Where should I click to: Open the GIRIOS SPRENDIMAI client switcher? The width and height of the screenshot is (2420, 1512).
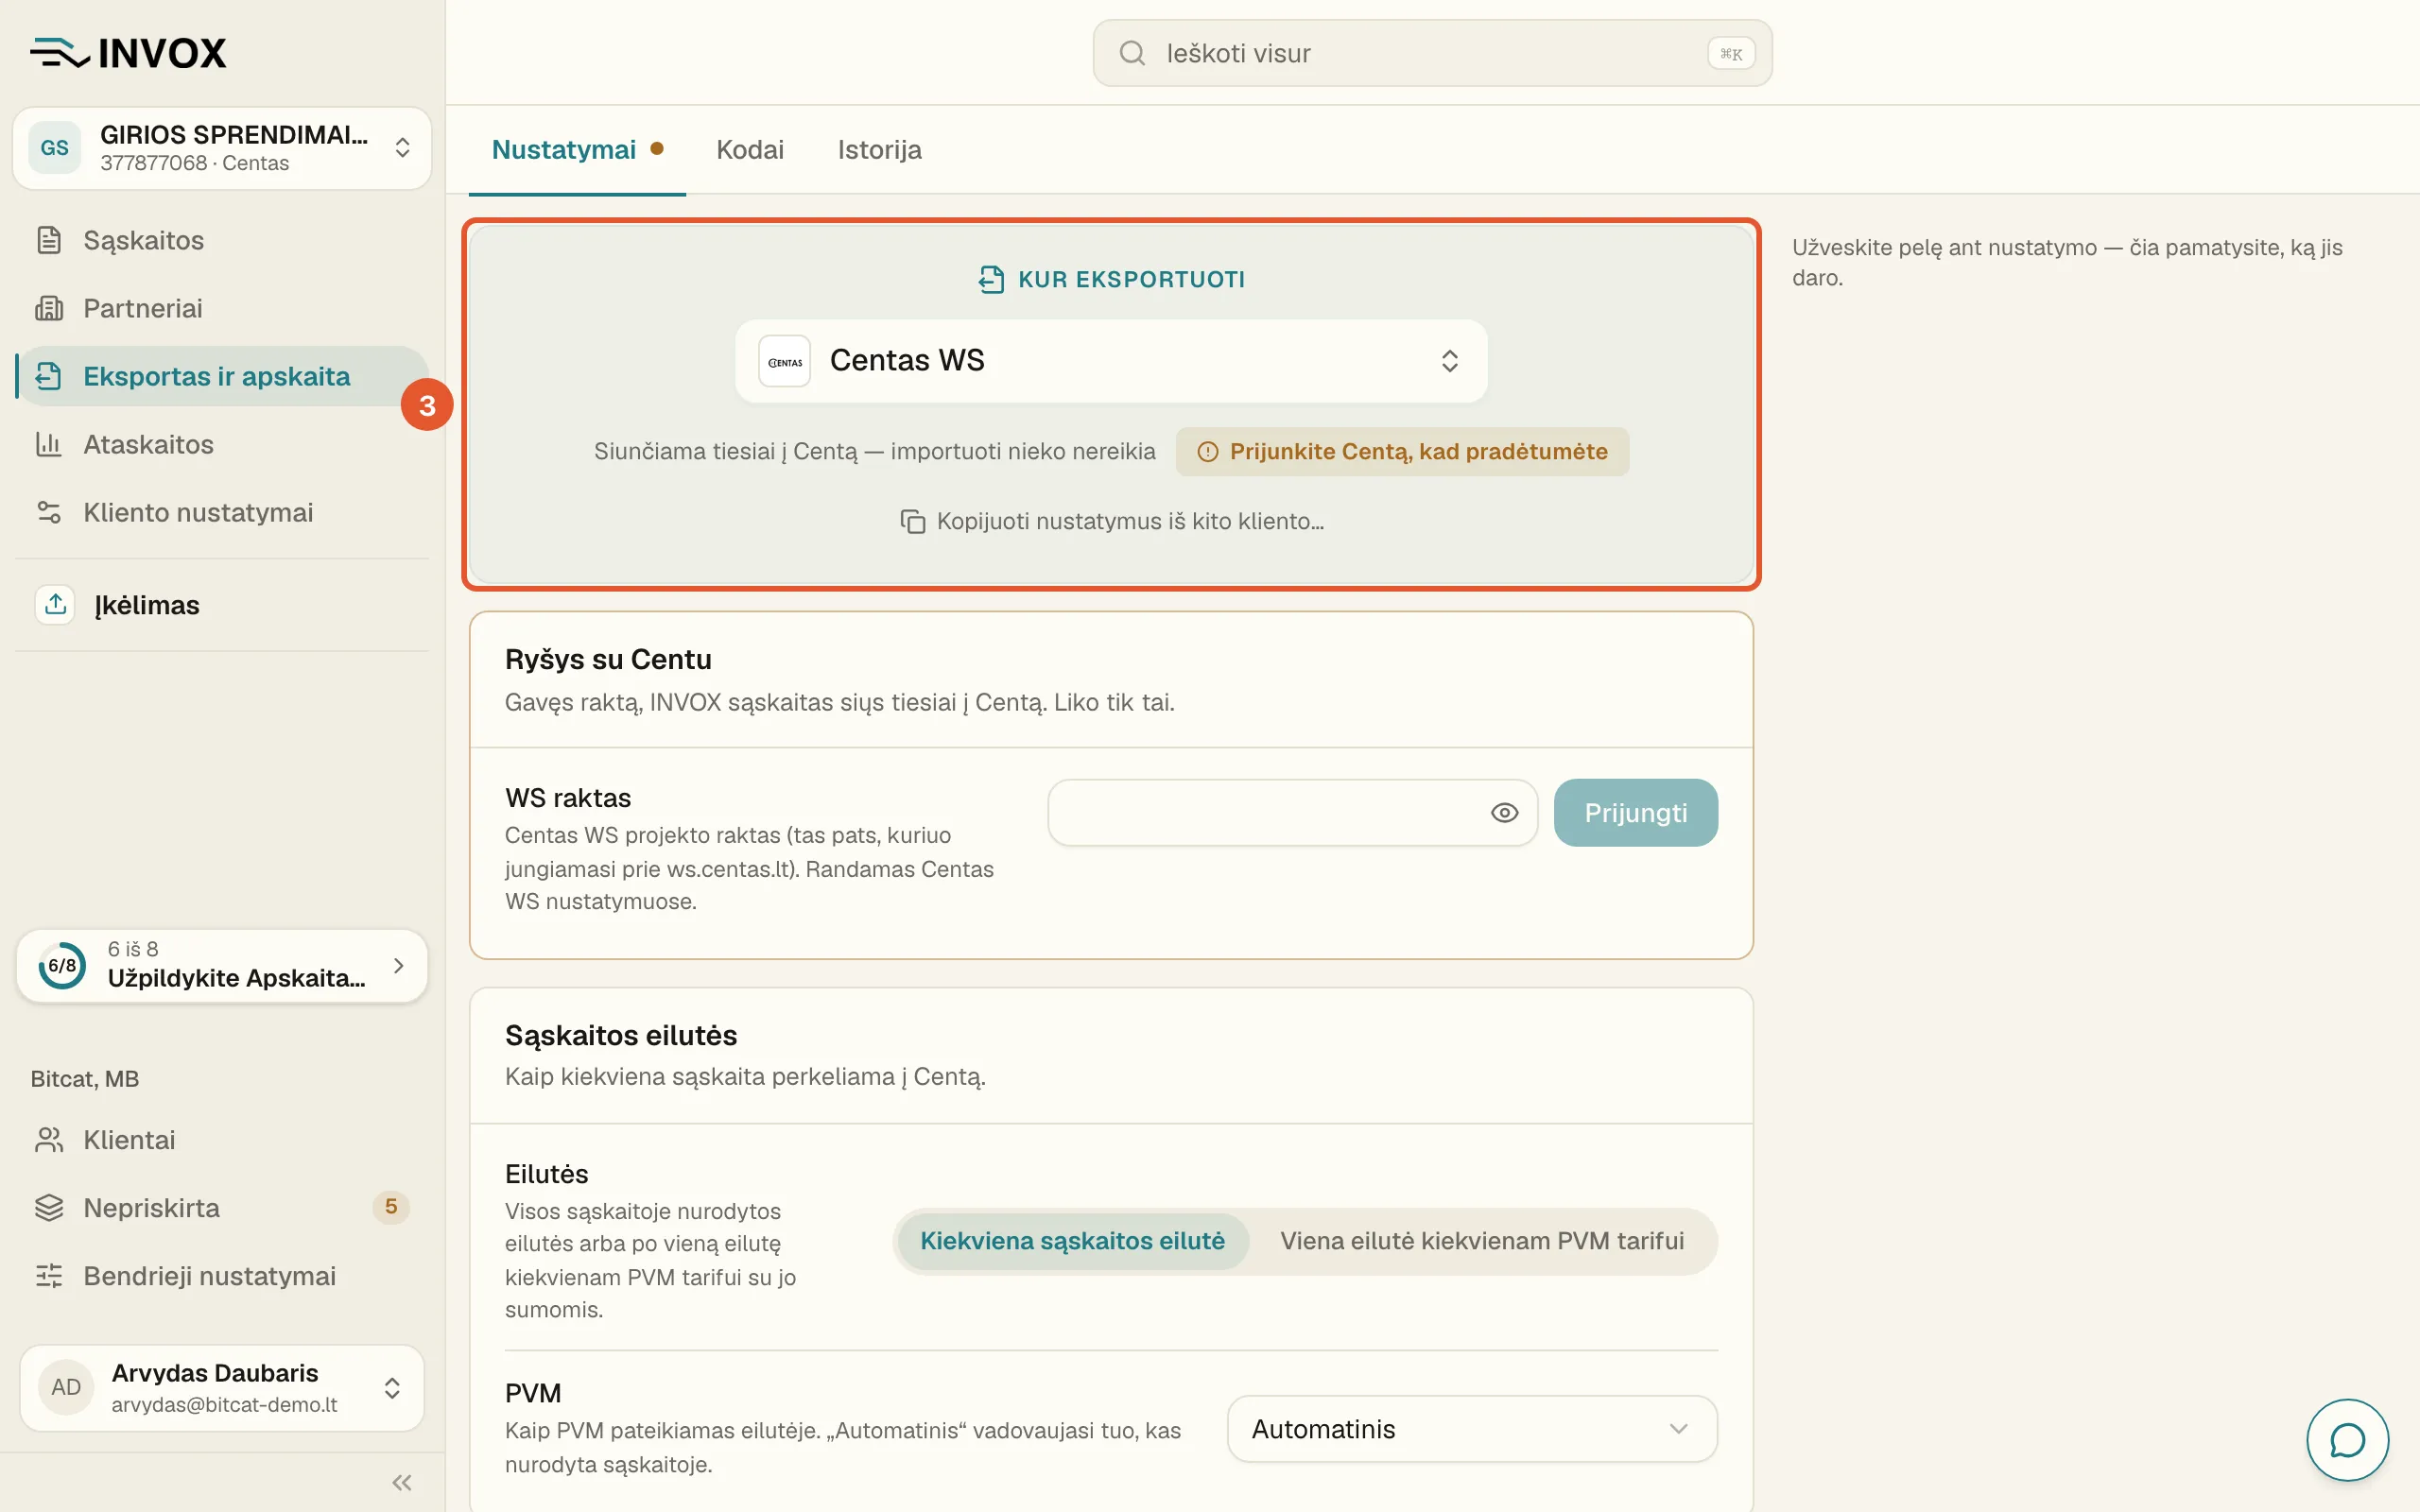(x=222, y=148)
